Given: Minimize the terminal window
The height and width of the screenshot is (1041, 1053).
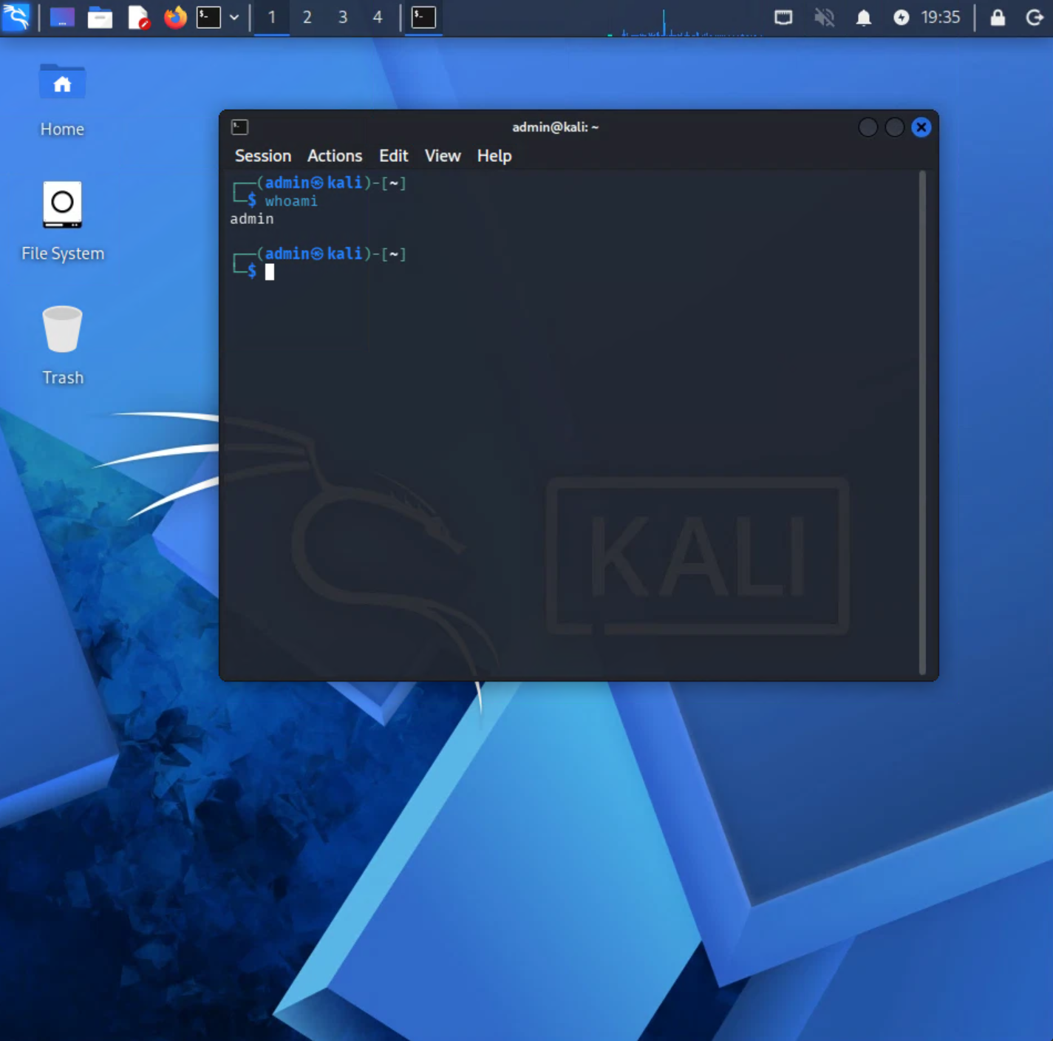Looking at the screenshot, I should tap(868, 128).
